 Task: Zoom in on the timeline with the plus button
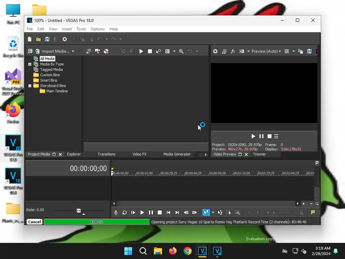[304, 204]
